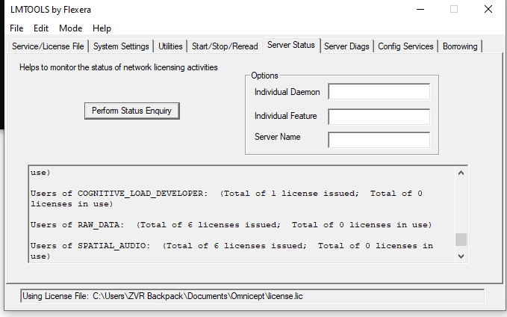Maximize the LMTOOLS window
The image size is (507, 317).
click(x=453, y=9)
